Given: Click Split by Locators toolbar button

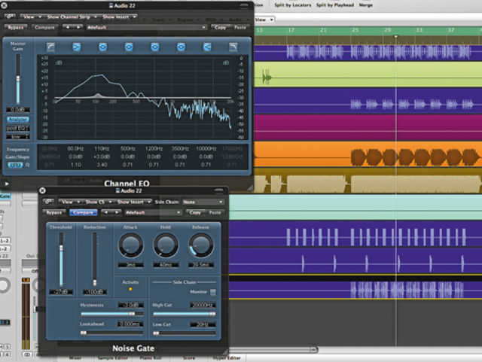Looking at the screenshot, I should pos(293,5).
